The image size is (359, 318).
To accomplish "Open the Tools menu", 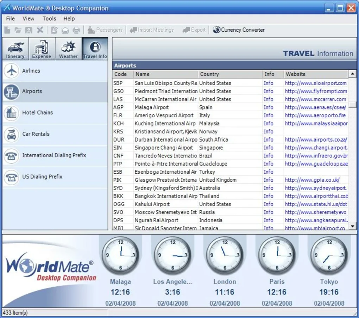I will click(49, 19).
